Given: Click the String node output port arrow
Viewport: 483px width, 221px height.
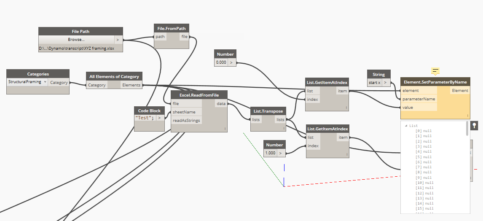Looking at the screenshot, I should point(385,82).
